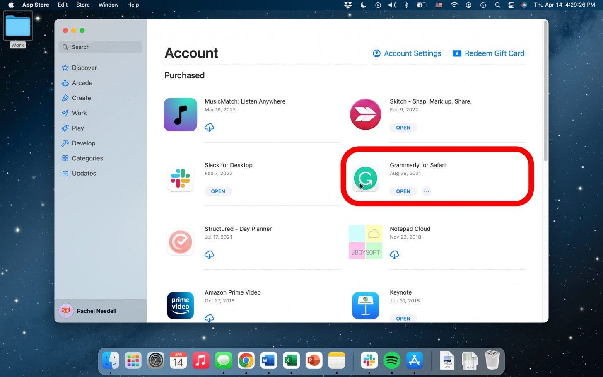603x377 pixels.
Task: Open Music from the Dock
Action: point(201,360)
